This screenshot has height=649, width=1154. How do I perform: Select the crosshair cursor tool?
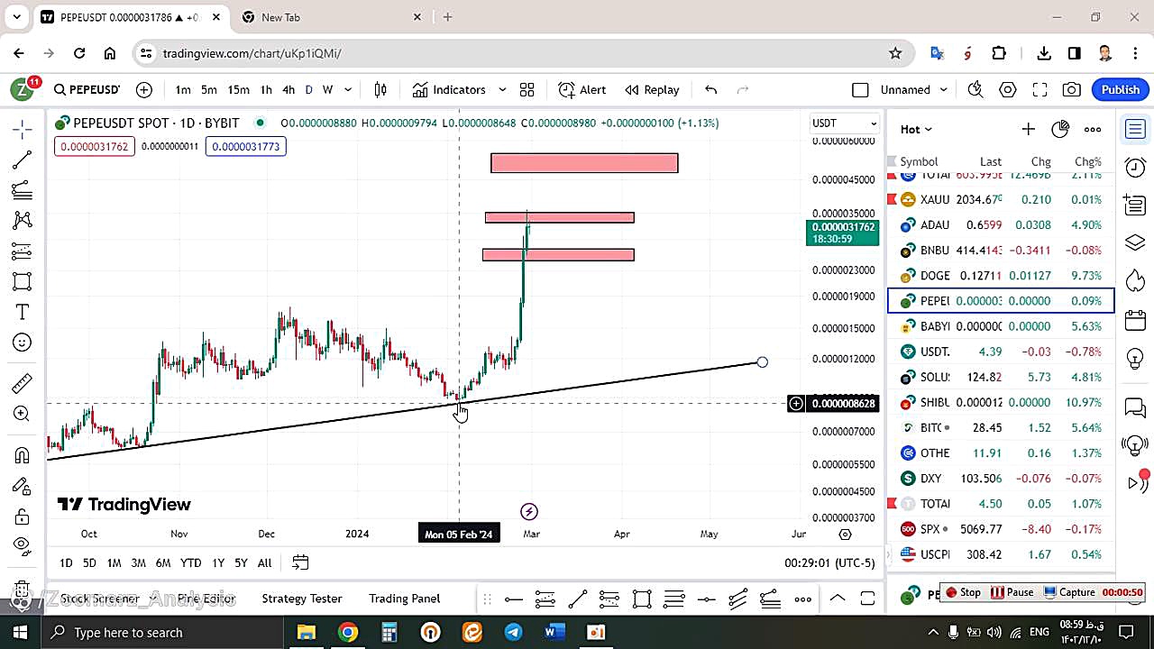coord(23,130)
